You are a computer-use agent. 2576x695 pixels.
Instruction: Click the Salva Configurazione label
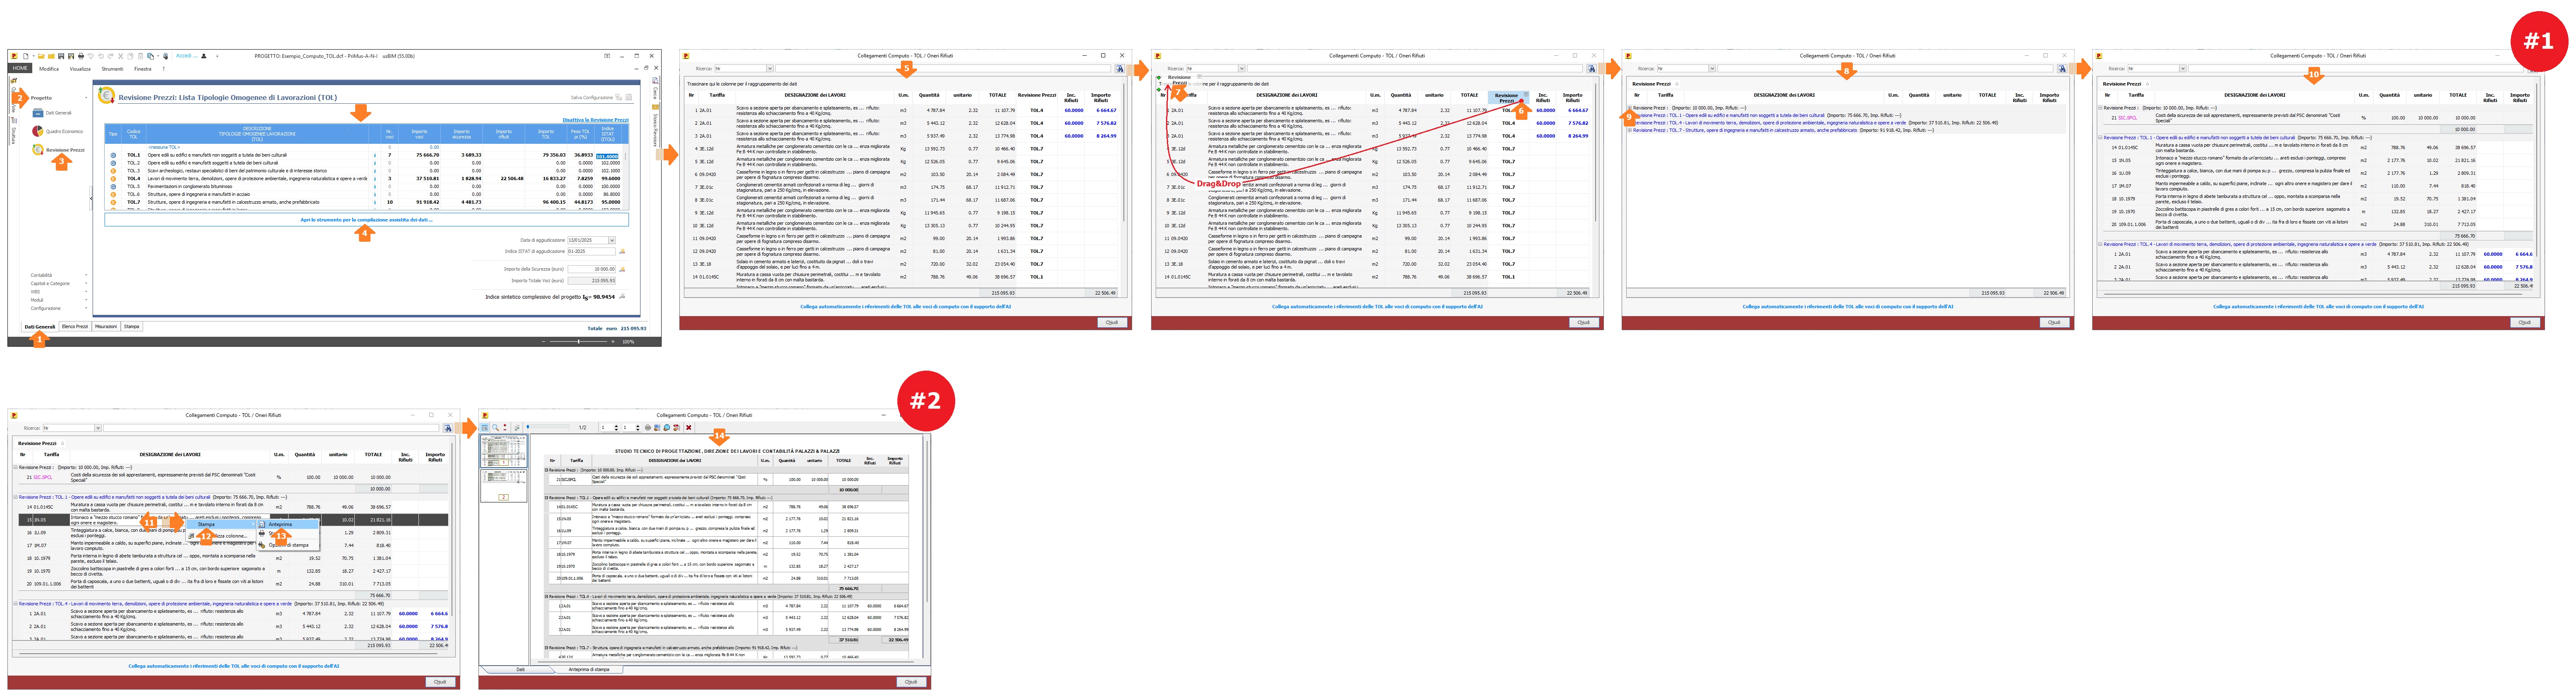point(592,97)
